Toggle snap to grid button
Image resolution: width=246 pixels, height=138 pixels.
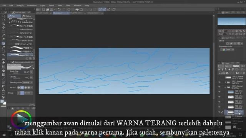tap(109, 10)
